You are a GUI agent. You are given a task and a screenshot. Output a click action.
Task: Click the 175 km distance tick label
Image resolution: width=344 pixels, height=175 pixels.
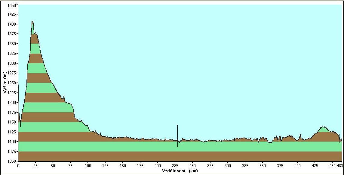click(x=140, y=165)
